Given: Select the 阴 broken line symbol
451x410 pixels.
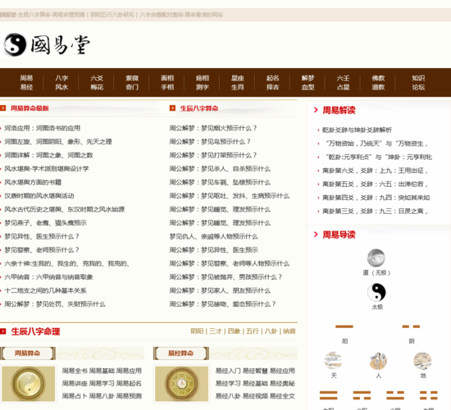Looking at the screenshot, I should 412,326.
